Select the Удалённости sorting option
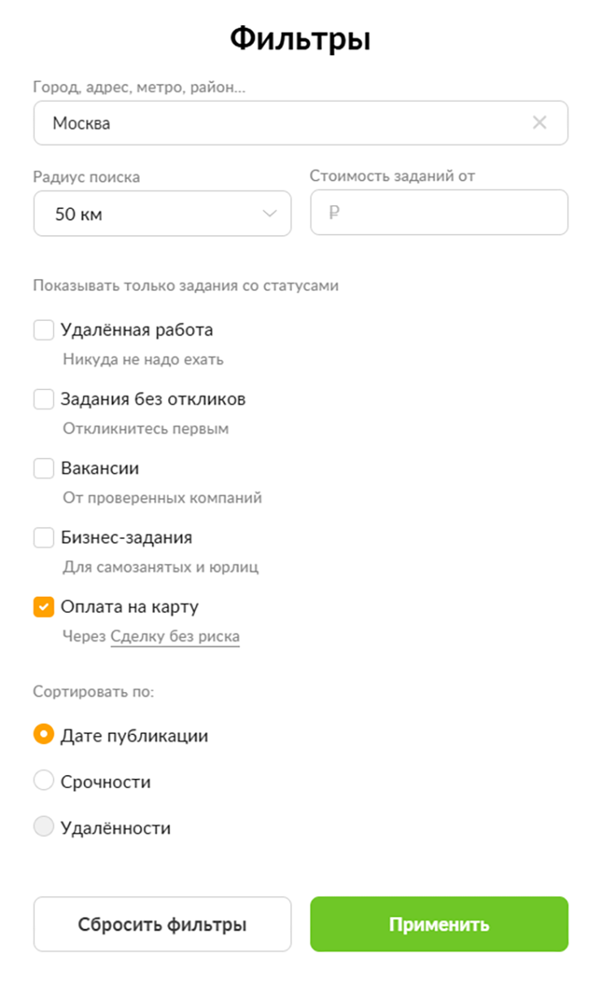602x998 pixels. [x=43, y=827]
